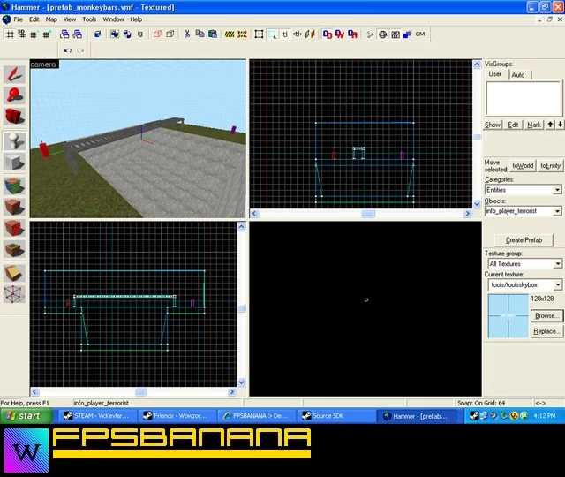Choose the Magnify tool
The height and width of the screenshot is (477, 565).
click(x=14, y=95)
